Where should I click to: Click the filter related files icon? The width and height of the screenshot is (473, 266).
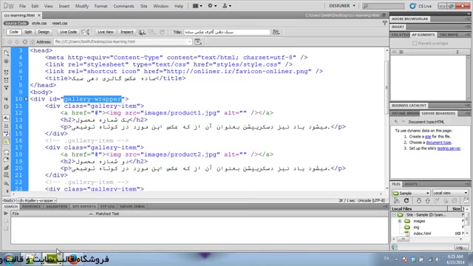tap(384, 23)
